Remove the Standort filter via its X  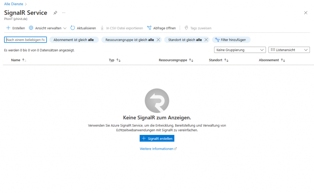(206, 40)
